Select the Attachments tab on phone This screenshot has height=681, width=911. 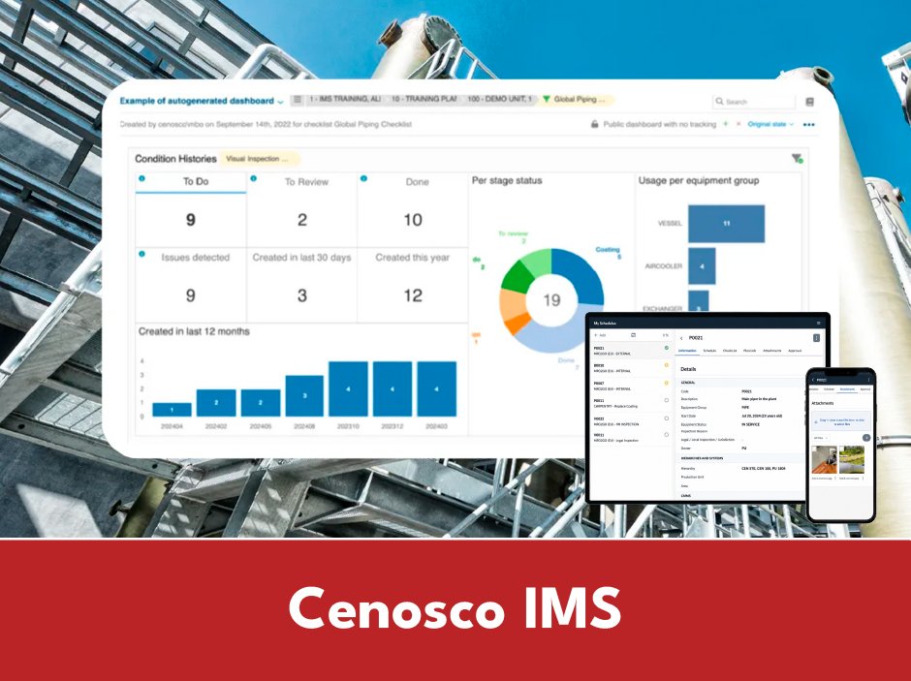click(847, 389)
